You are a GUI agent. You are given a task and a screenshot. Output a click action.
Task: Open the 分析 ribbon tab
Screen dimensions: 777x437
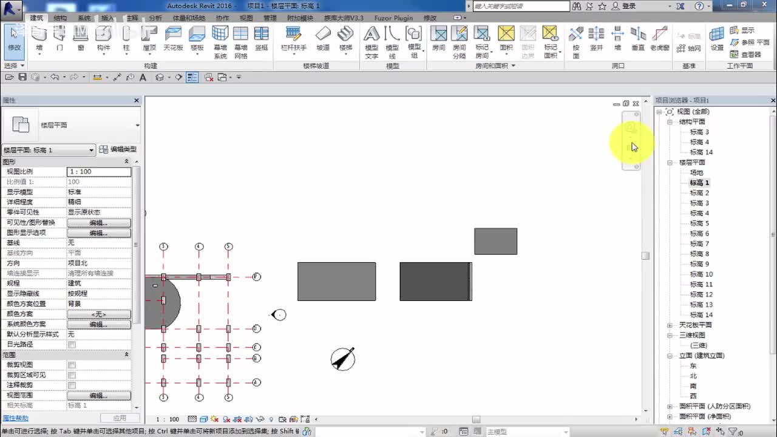(155, 18)
